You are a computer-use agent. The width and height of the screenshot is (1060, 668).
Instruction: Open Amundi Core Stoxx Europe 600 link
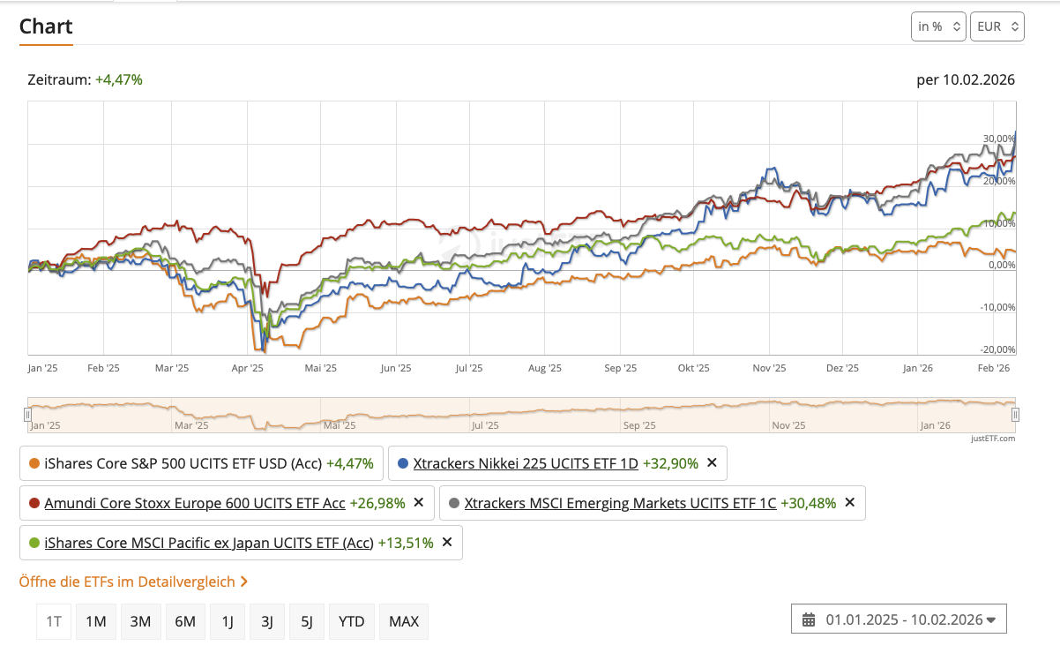[194, 502]
